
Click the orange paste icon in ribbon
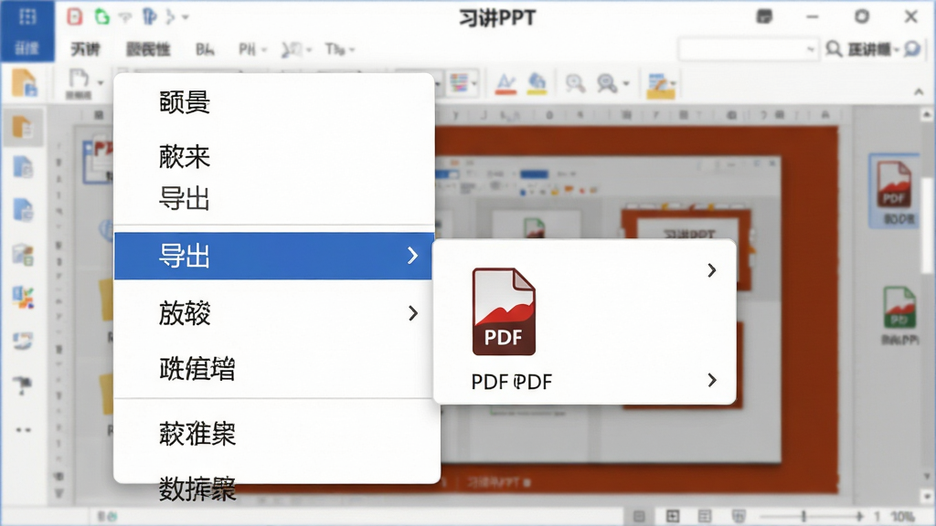(x=25, y=82)
